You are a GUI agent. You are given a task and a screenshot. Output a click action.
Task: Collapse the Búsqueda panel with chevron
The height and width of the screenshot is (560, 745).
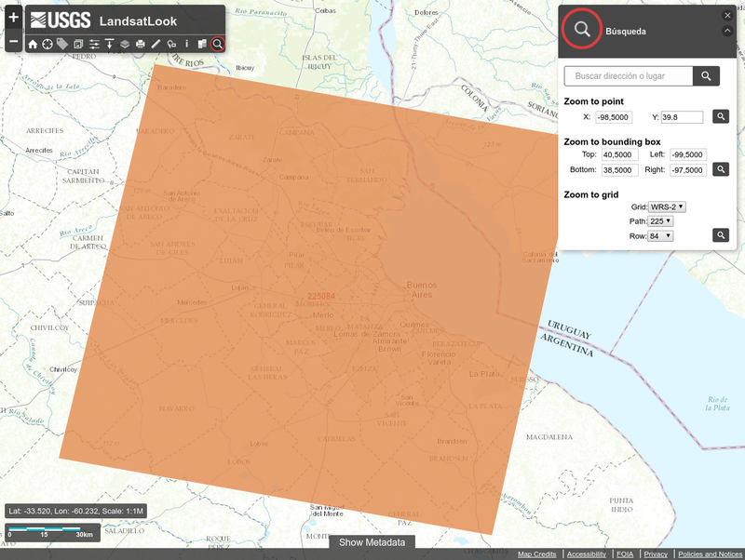[x=727, y=31]
